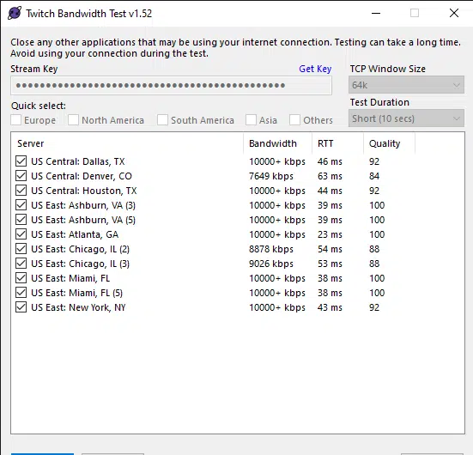Select US East: Atlanta, GA server name
Image resolution: width=473 pixels, height=455 pixels.
tap(75, 234)
